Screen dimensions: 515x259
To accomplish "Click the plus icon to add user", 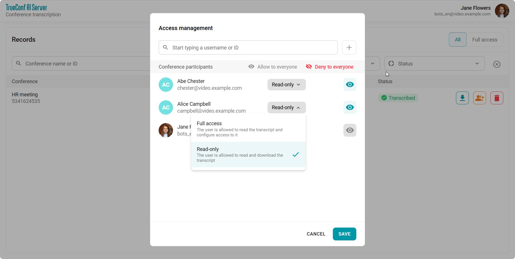I will [349, 47].
